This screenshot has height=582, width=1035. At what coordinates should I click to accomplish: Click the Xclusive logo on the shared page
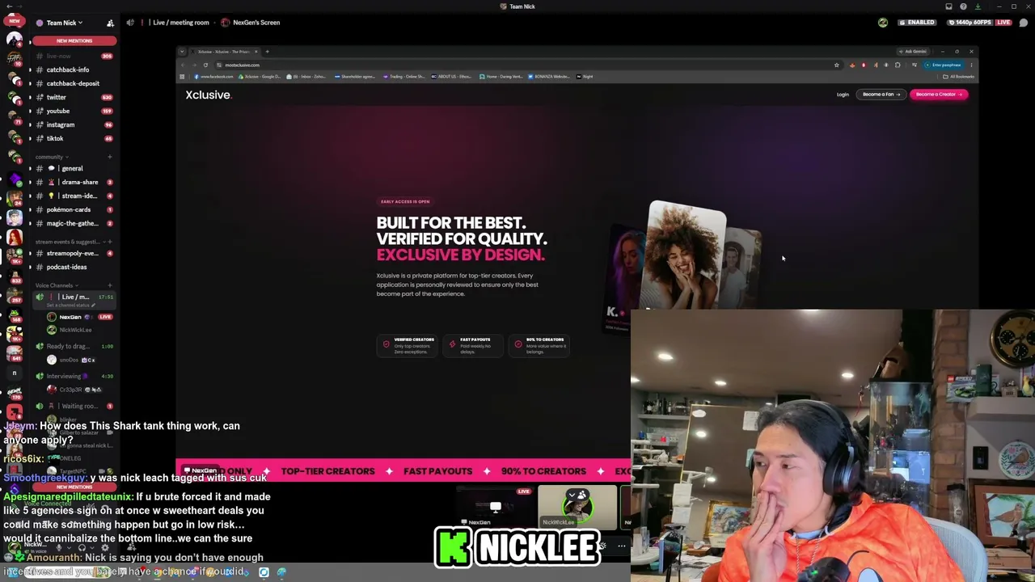208,95
